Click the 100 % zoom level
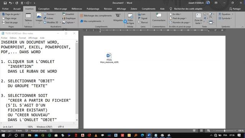This screenshot has height=138, width=245. tap(241, 130)
